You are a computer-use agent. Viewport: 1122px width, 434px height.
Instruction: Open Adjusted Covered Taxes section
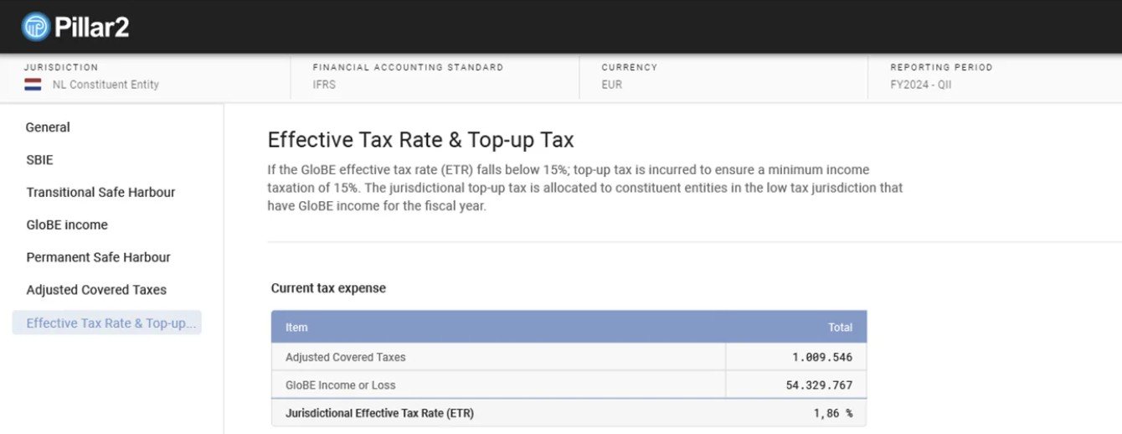click(96, 290)
